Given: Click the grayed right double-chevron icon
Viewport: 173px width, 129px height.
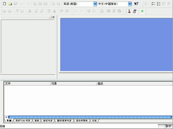Looking at the screenshot, I should 82,11.
